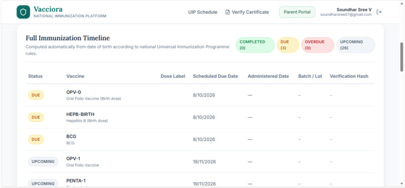Click the 8/10/2026 date in OPV-0 row

click(x=204, y=95)
